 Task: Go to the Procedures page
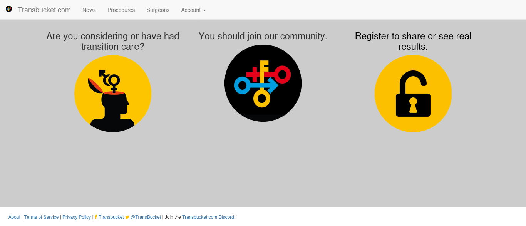point(121,10)
